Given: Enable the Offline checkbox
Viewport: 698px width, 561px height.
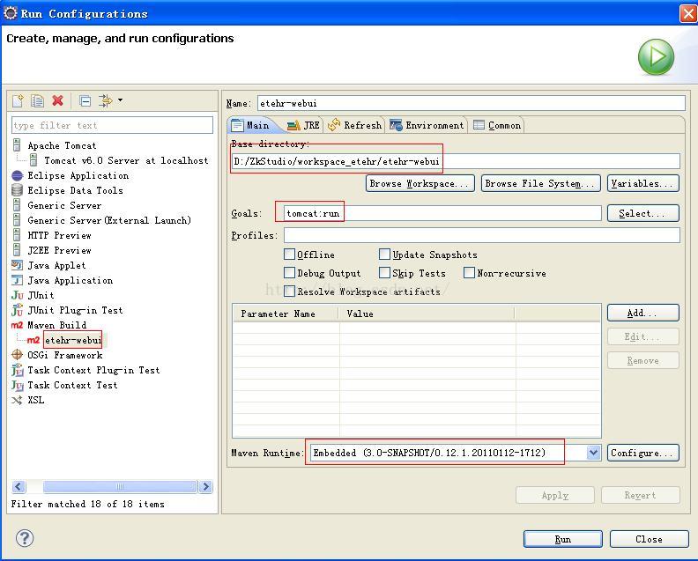Looking at the screenshot, I should [289, 254].
